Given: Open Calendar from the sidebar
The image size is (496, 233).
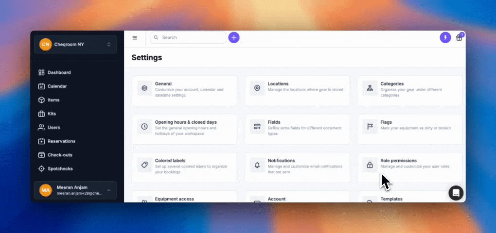Looking at the screenshot, I should pos(57,86).
